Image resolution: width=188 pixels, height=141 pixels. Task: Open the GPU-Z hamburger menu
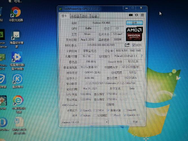[x=142, y=15]
